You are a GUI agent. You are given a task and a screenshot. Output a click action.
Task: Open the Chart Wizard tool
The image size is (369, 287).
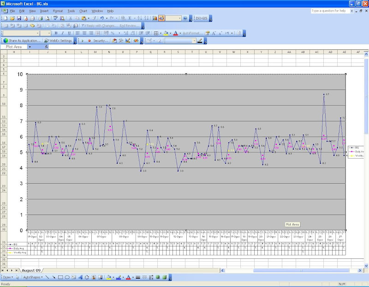click(x=154, y=18)
